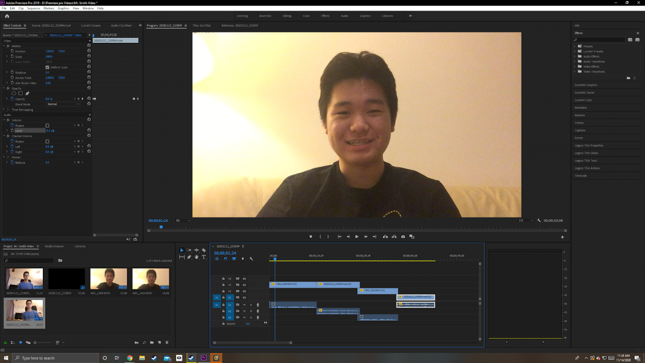Switch to the Color workspace

pos(306,16)
